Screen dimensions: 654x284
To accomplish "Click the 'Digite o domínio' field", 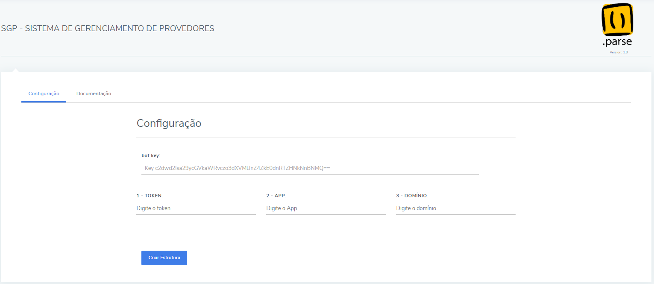I will pyautogui.click(x=456, y=208).
